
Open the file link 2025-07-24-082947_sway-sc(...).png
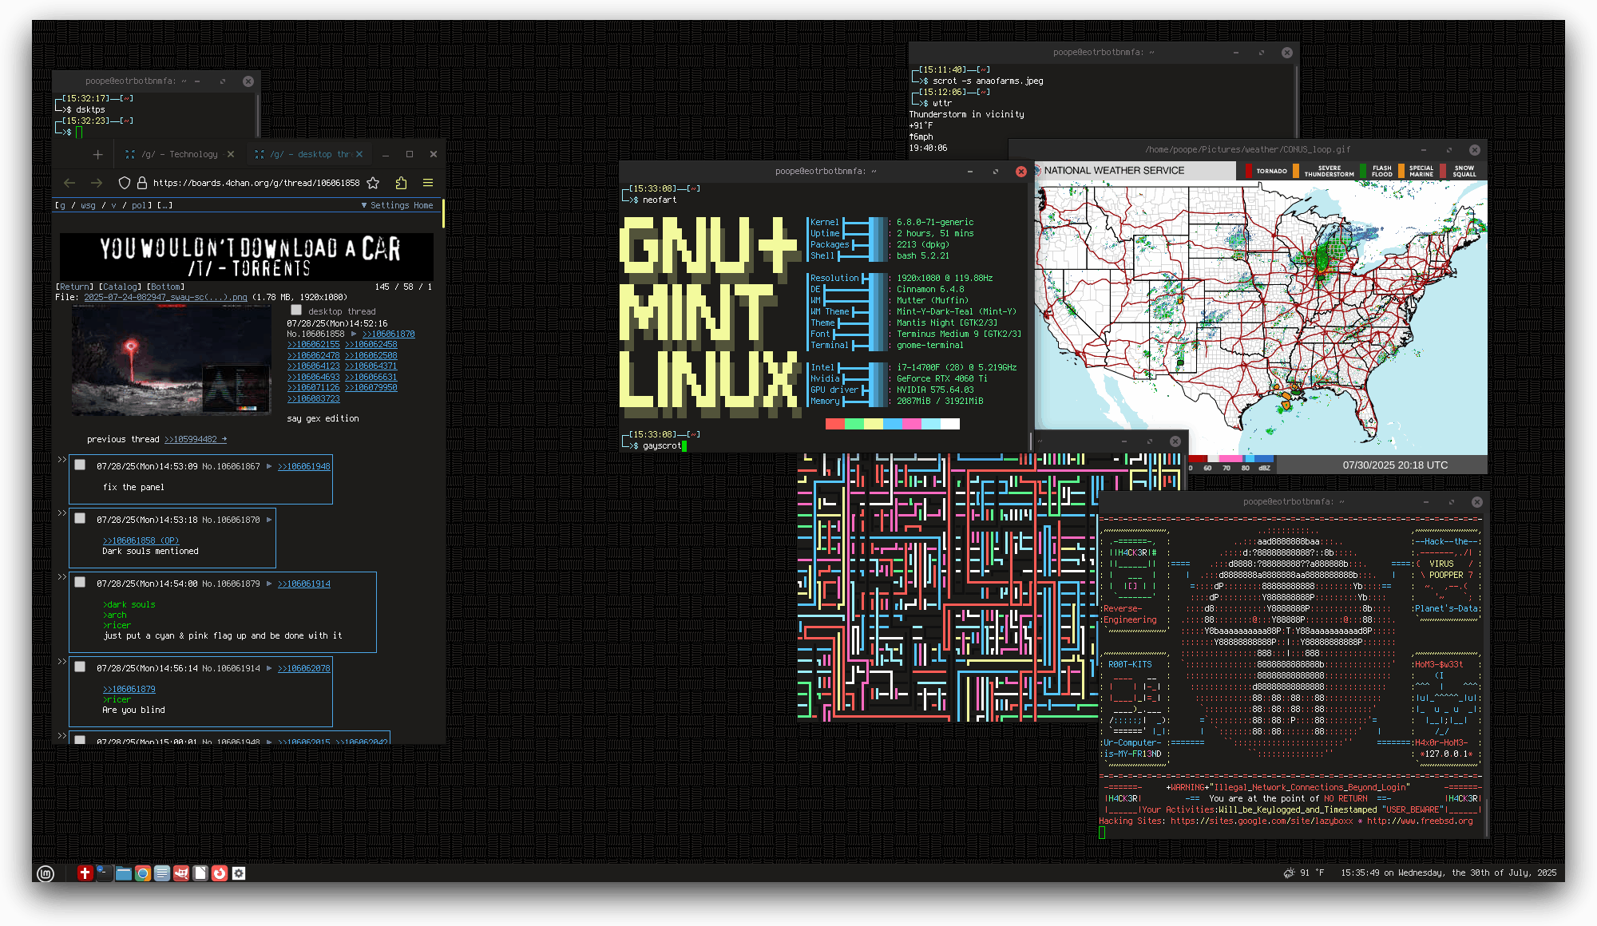point(165,297)
